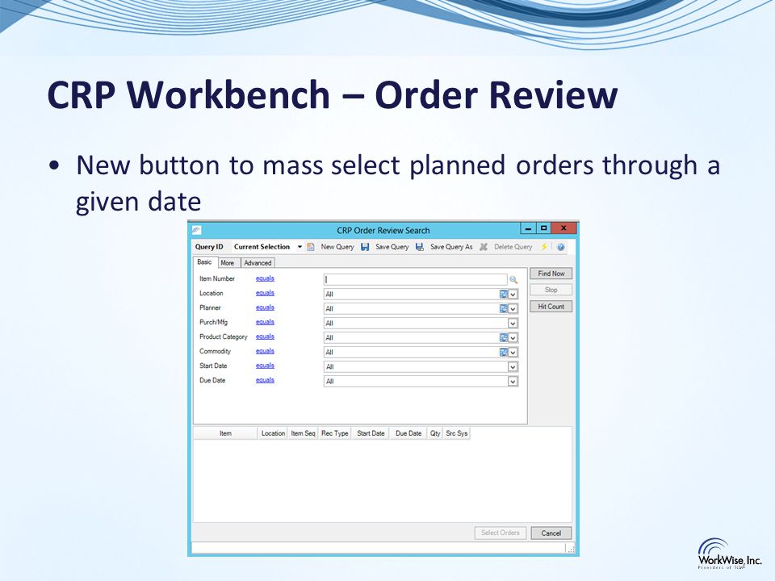Minimize the CRP Order Review Search window
The width and height of the screenshot is (775, 581).
[x=528, y=228]
